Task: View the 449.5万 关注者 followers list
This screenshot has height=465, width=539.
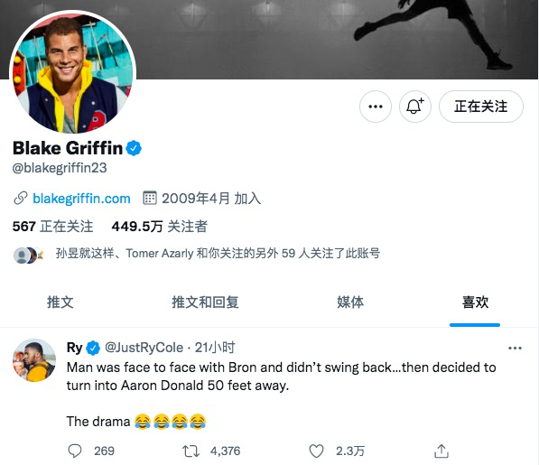Action: 160,227
